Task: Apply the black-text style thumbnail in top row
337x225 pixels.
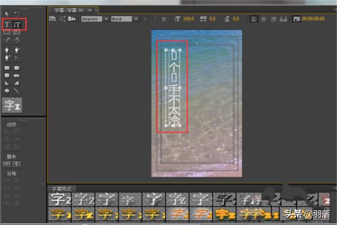Action: (224, 199)
